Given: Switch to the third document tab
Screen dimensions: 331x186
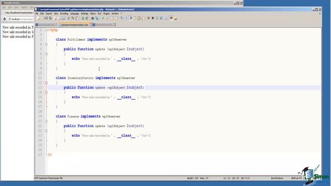Looking at the screenshot, I should click(104, 25).
